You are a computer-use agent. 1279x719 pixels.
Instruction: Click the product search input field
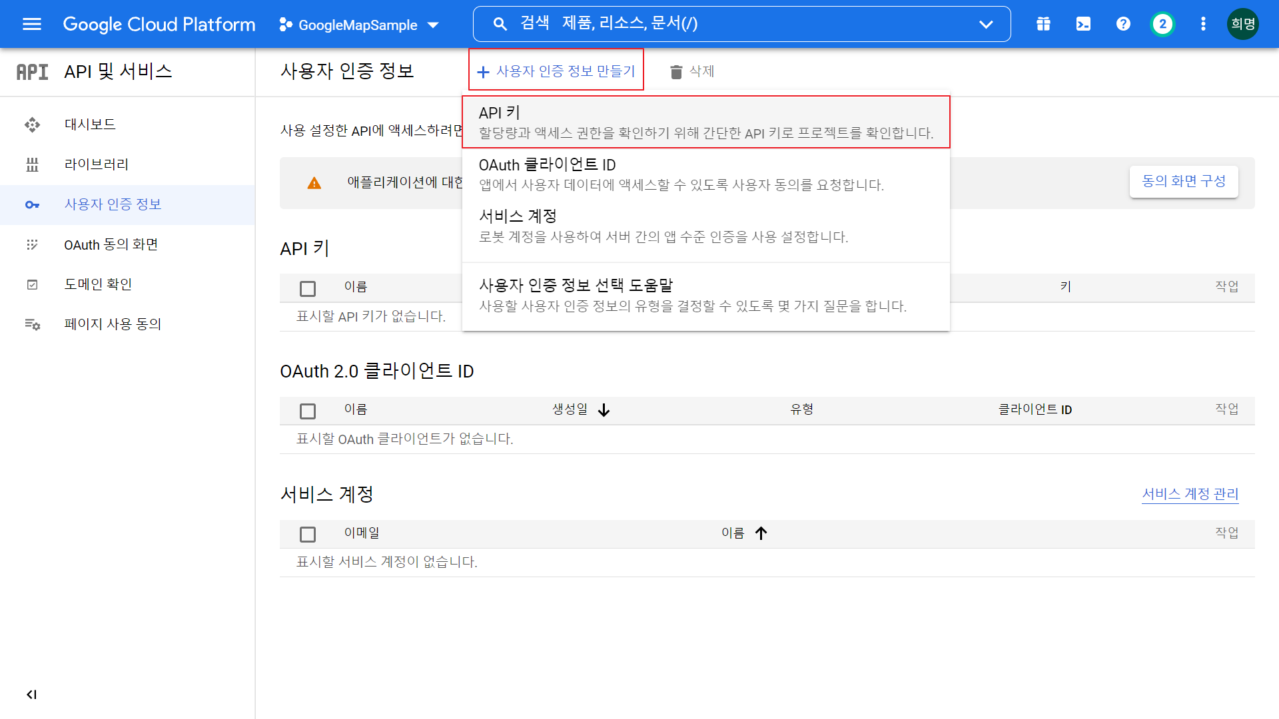coord(733,24)
